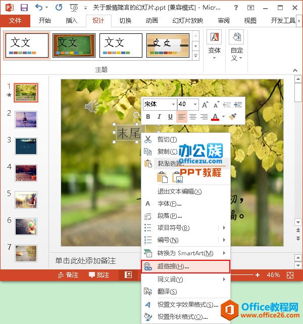Open quick access toolbar customize dropdown
This screenshot has height=324, width=303.
pyautogui.click(x=85, y=8)
